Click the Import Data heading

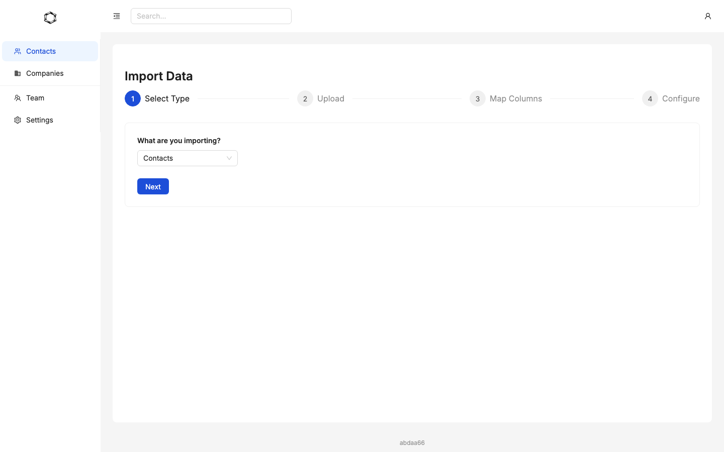[159, 76]
